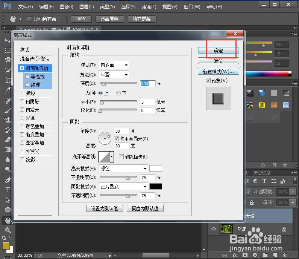Toggle the Preview (预览) checkbox
299x259 pixels.
(x=208, y=80)
